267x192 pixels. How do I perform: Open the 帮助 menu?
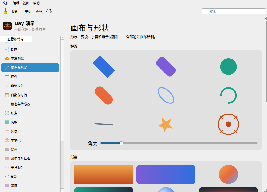(36, 3)
